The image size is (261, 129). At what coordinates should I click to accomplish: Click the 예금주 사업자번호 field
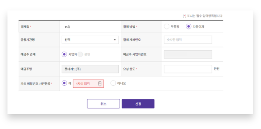pyautogui.click(x=188, y=54)
